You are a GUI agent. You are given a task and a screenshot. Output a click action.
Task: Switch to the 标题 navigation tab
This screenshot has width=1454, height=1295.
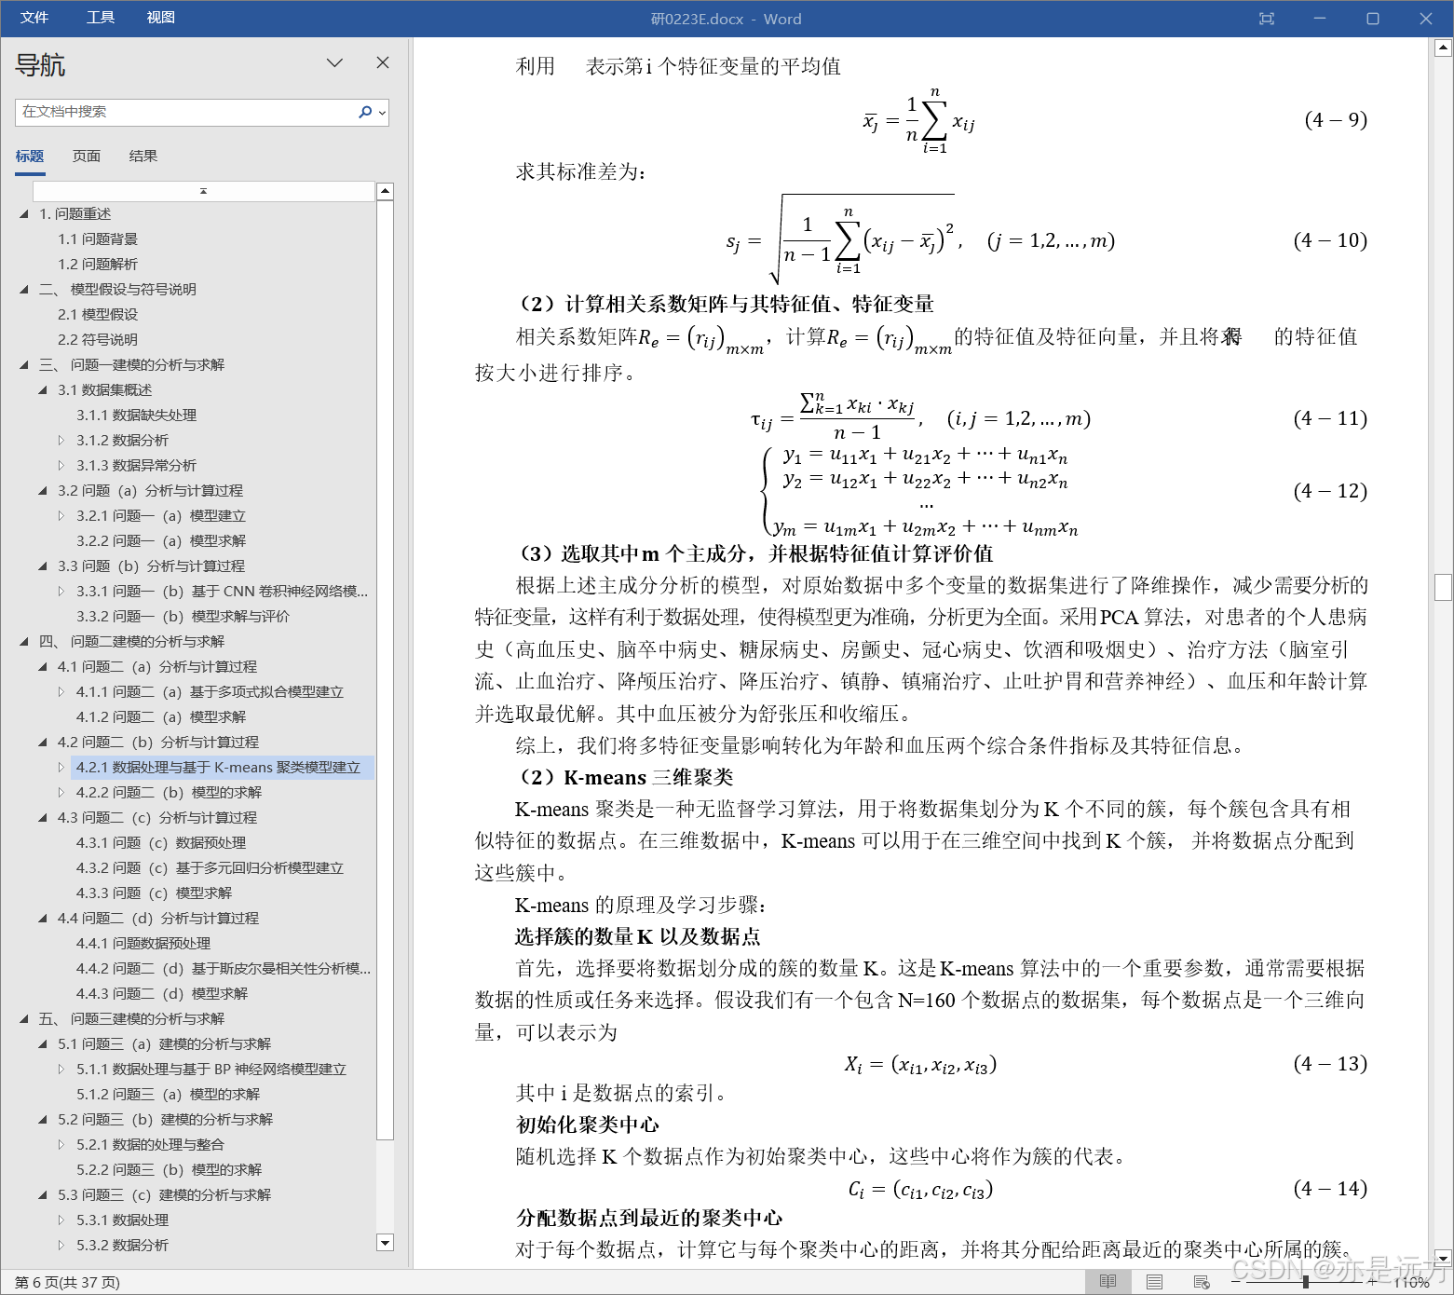point(30,156)
